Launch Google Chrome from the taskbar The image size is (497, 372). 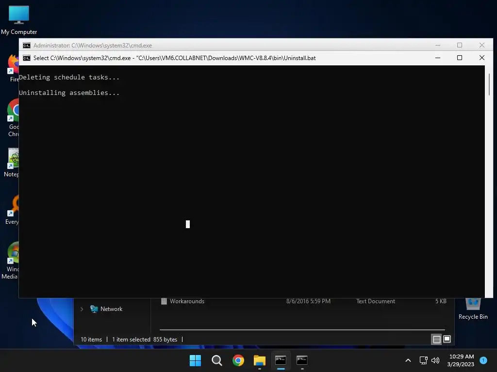(x=238, y=360)
